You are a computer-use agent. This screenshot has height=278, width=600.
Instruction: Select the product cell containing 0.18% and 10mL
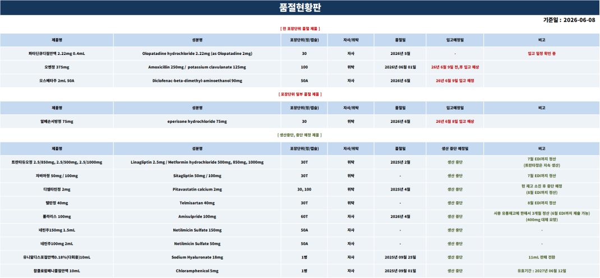[x=57, y=257]
